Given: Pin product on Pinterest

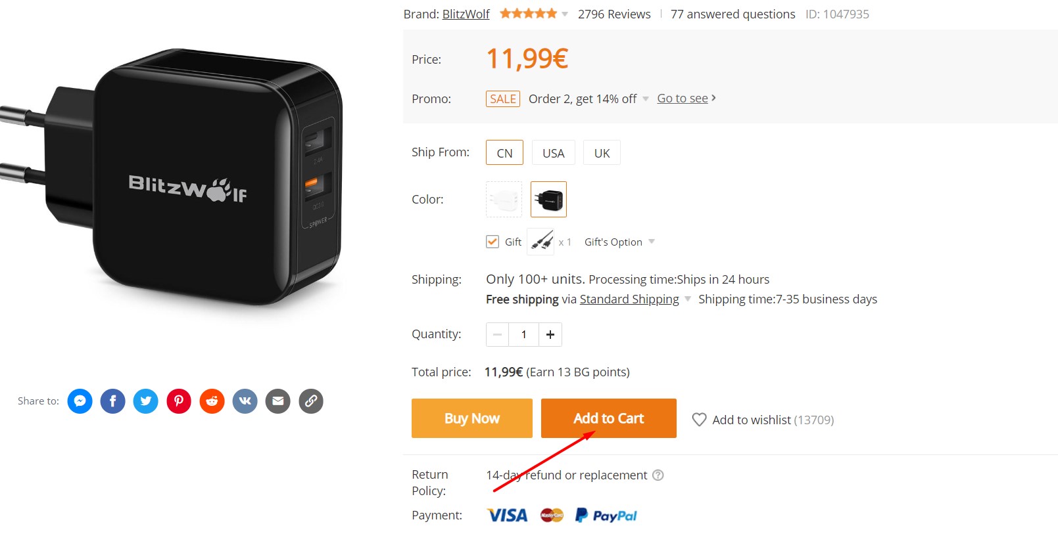Looking at the screenshot, I should (x=179, y=401).
